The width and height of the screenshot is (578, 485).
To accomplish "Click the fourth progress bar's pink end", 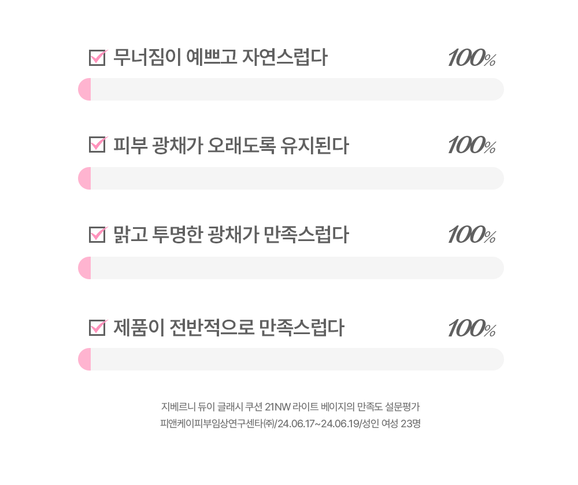I will [x=84, y=359].
